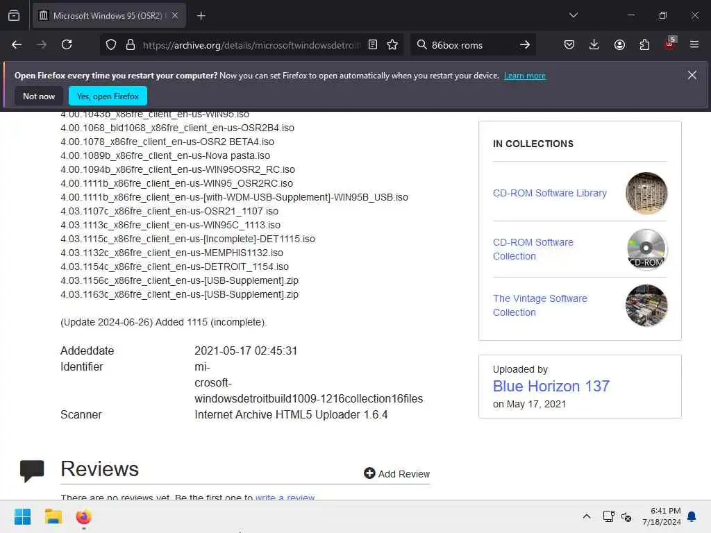The image size is (711, 533).
Task: Open uploader Blue Horizon 137 profile
Action: pos(551,386)
